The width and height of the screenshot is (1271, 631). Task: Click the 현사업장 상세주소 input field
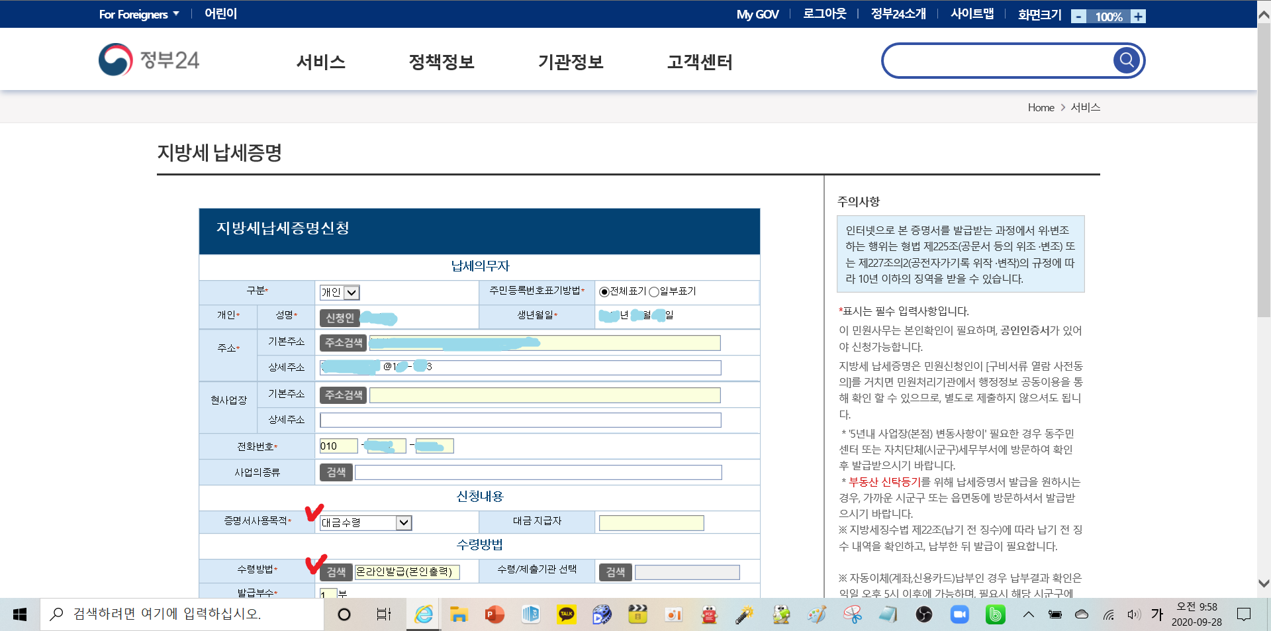pyautogui.click(x=520, y=420)
